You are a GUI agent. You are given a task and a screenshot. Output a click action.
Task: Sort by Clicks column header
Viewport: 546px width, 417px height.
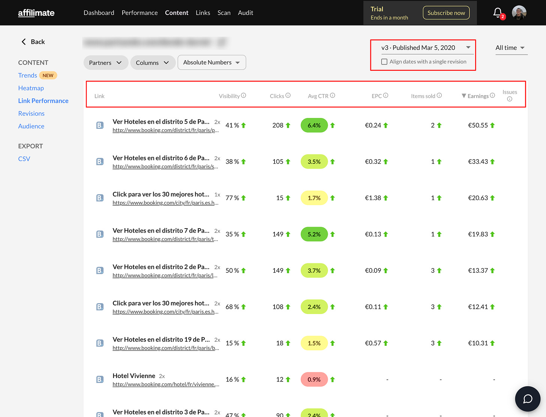click(277, 96)
